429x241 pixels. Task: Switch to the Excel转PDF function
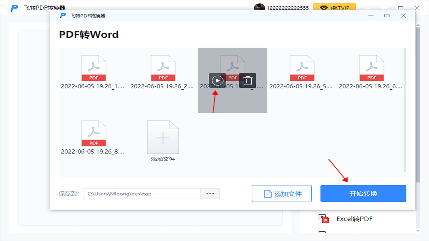[354, 219]
